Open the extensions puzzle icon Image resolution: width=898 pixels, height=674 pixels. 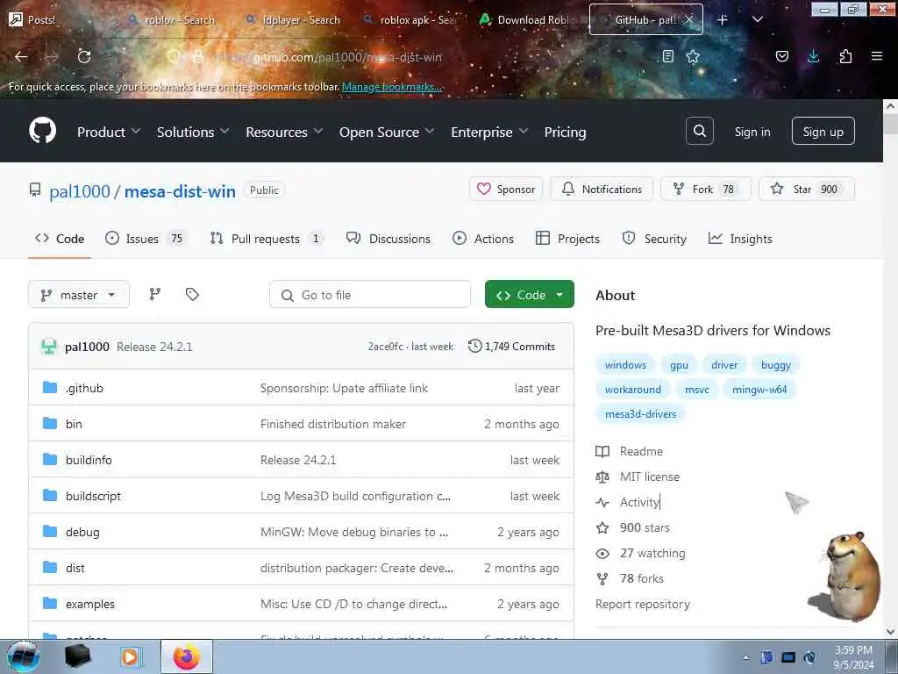(845, 56)
